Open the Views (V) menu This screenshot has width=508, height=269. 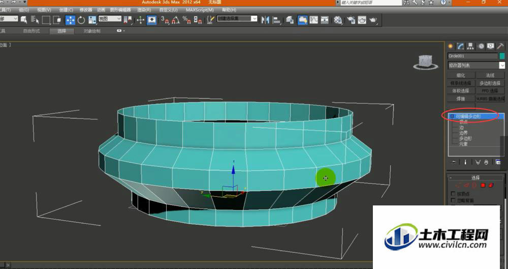[44, 10]
